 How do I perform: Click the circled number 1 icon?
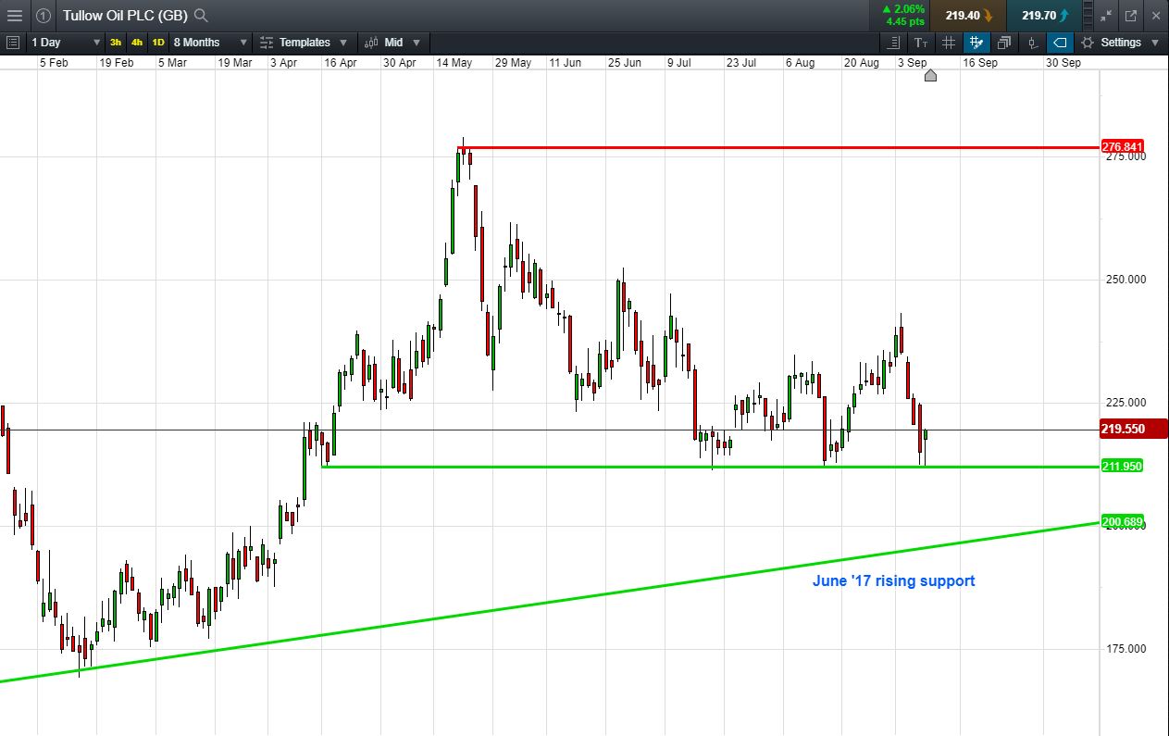[44, 16]
